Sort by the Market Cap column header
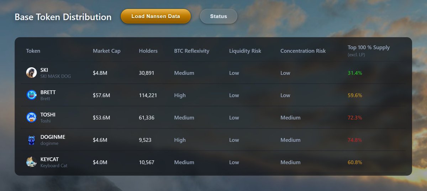This screenshot has width=427, height=191. pos(107,51)
